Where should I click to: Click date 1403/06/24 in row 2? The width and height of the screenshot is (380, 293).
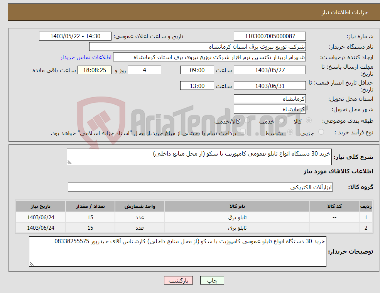[x=41, y=228]
